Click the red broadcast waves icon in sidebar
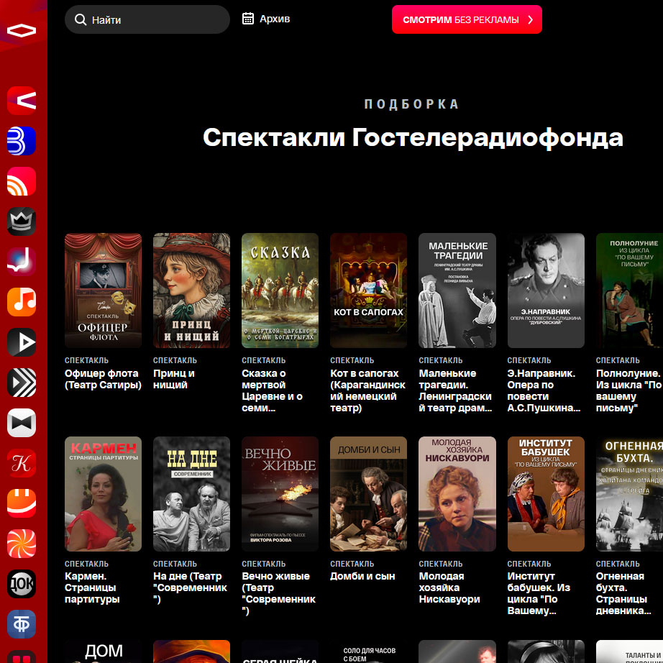Viewport: 663px width, 663px height. point(22,181)
